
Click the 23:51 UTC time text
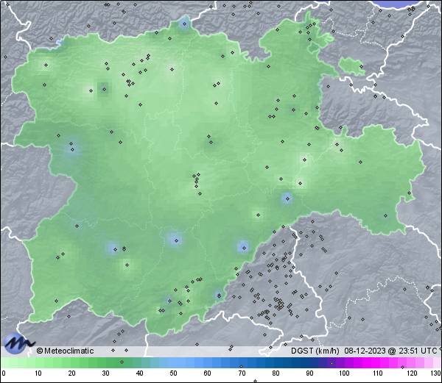(x=416, y=351)
